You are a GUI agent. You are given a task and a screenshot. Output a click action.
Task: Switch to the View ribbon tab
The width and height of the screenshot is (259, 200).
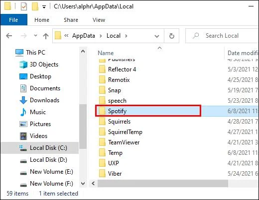pos(99,20)
